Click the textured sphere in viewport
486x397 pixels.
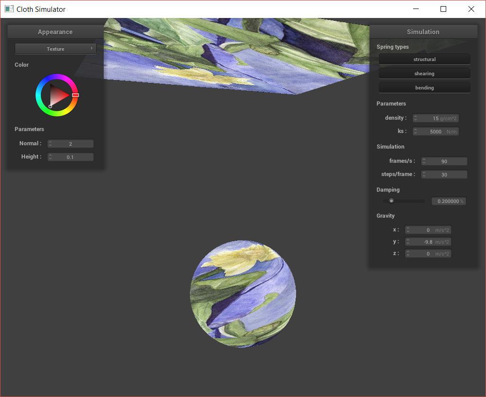coord(243,294)
